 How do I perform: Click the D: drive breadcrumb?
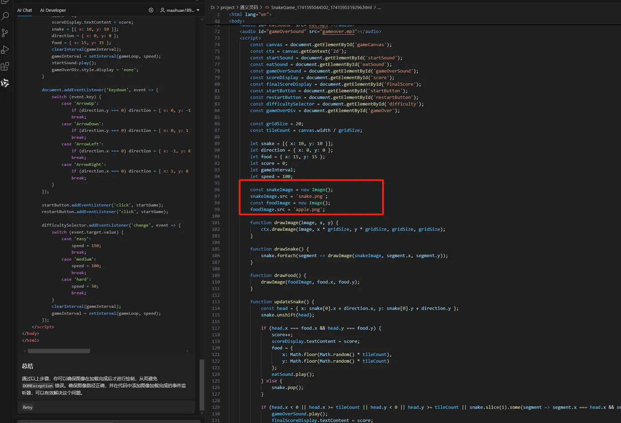[213, 8]
